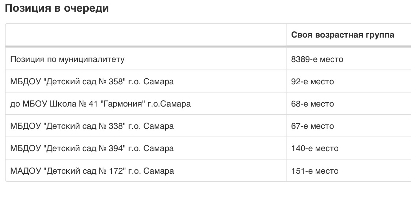The width and height of the screenshot is (411, 200).
Task: Click the "№ 172" number in МАДОУ row
Action: click(111, 171)
